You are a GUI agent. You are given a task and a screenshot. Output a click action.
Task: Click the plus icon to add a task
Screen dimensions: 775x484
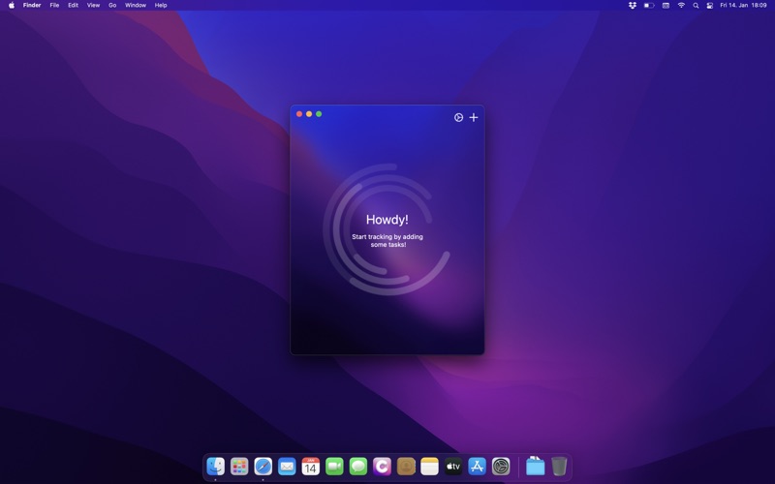point(474,117)
